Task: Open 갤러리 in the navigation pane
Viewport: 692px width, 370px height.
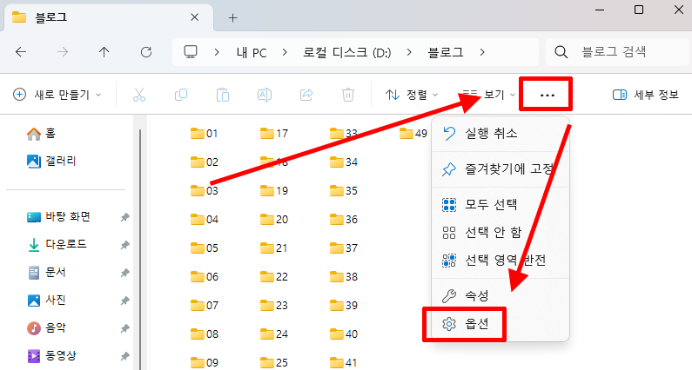Action: pos(51,162)
